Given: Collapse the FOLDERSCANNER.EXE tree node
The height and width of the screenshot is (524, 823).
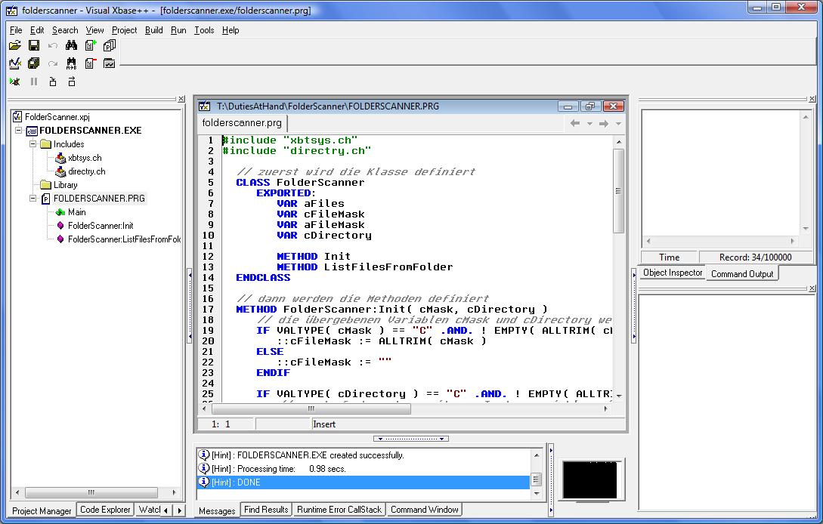Looking at the screenshot, I should click(x=18, y=130).
